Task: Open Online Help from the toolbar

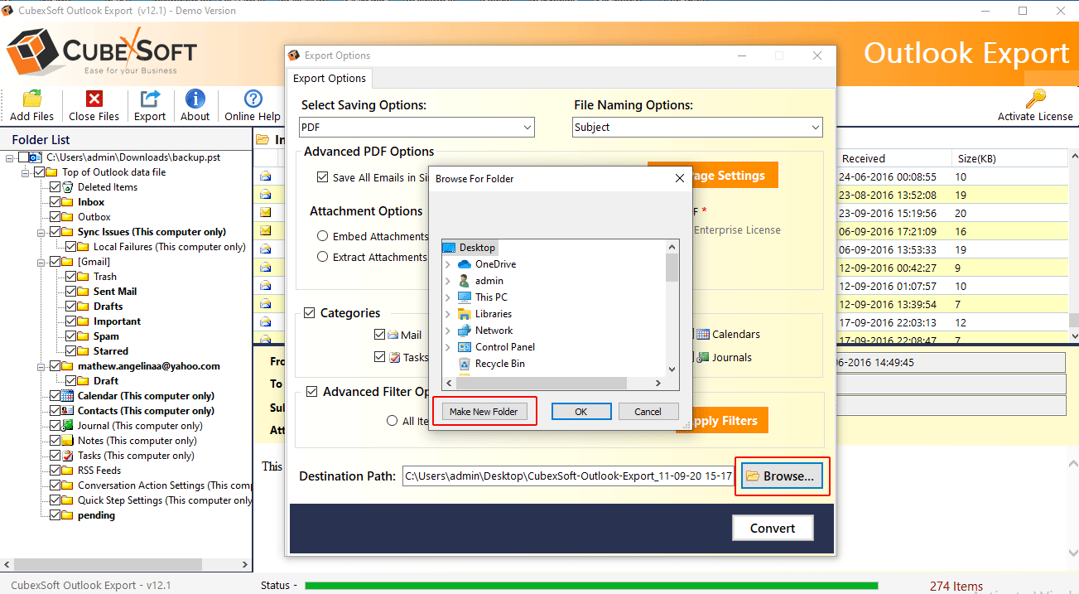Action: [253, 99]
